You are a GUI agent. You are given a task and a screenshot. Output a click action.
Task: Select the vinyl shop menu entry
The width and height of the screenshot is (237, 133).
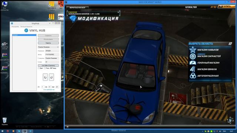(207, 69)
